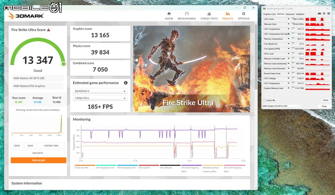This screenshot has width=335, height=195.
Task: Click the SAVE result button
Action: pos(30,146)
